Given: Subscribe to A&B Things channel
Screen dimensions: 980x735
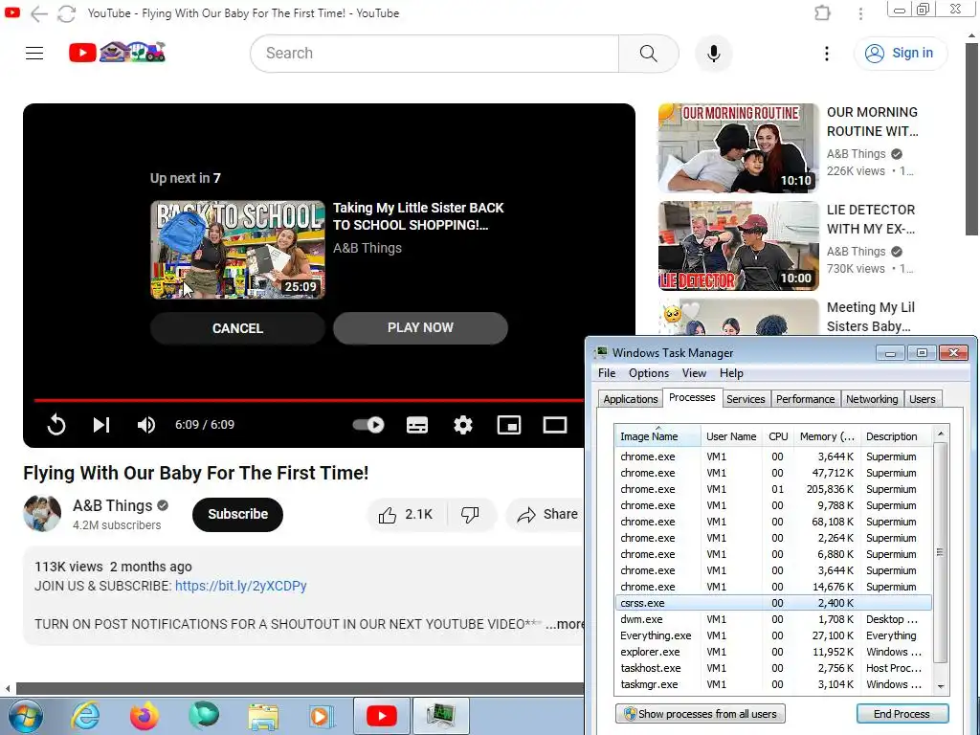Looking at the screenshot, I should [x=237, y=514].
